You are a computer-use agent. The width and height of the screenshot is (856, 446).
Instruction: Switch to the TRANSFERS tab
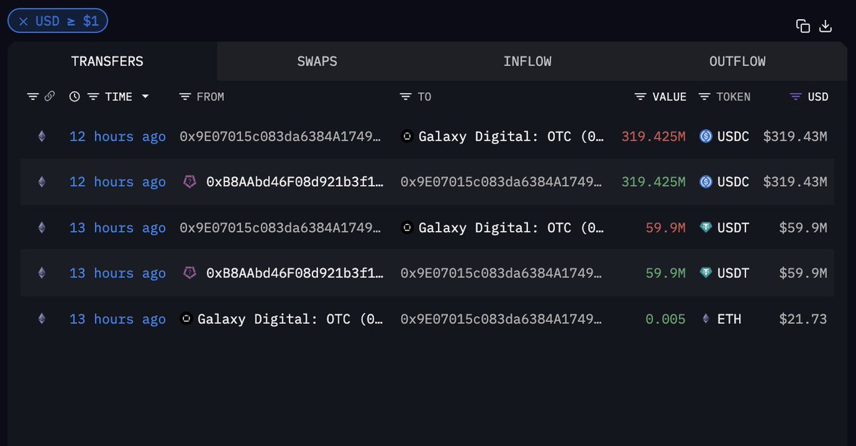(x=107, y=61)
